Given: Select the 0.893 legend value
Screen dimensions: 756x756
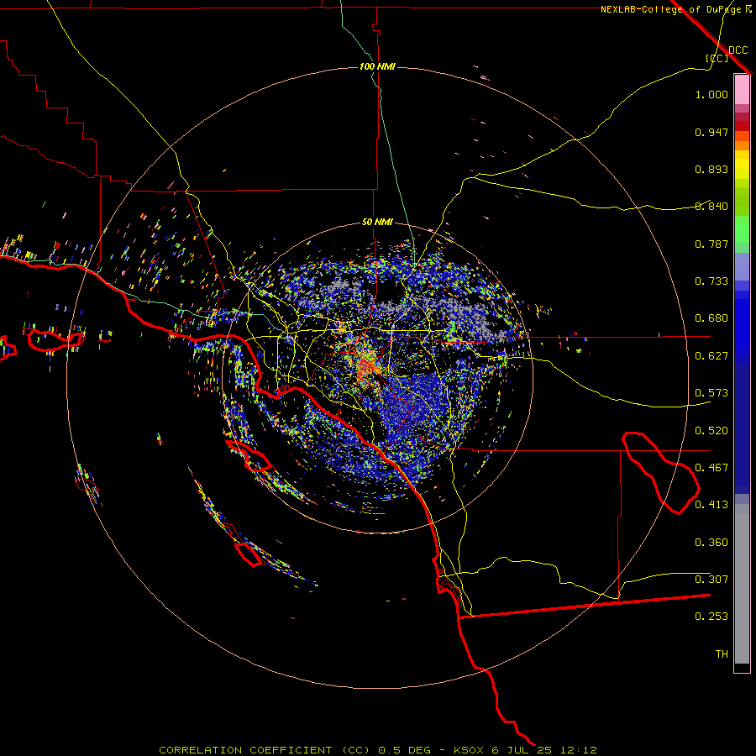Looking at the screenshot, I should click(x=711, y=169).
